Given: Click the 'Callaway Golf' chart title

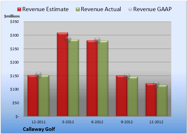Looking at the screenshot, I should 39,129.
